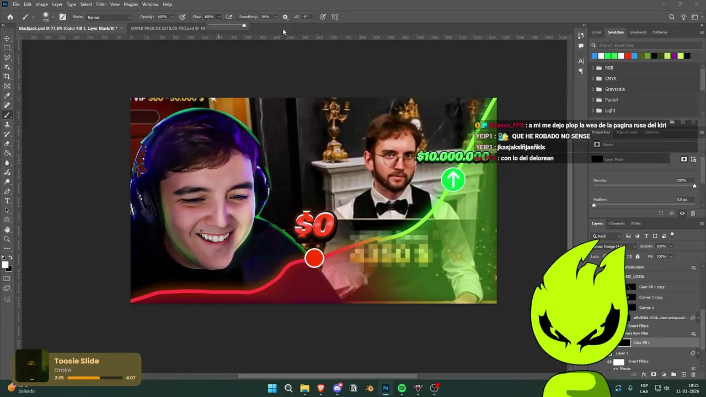
Task: Open the Character panel icon
Action: (x=581, y=61)
